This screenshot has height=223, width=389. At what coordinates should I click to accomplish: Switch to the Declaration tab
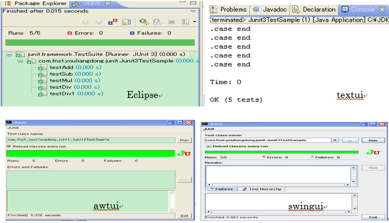pos(314,10)
